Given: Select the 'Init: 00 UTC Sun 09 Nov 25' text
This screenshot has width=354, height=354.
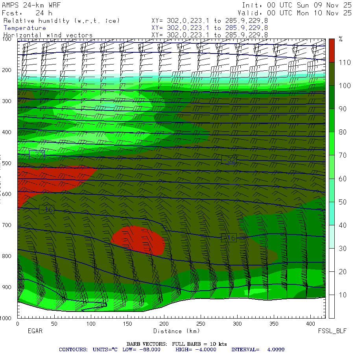Looking at the screenshot, I should tap(297, 5).
